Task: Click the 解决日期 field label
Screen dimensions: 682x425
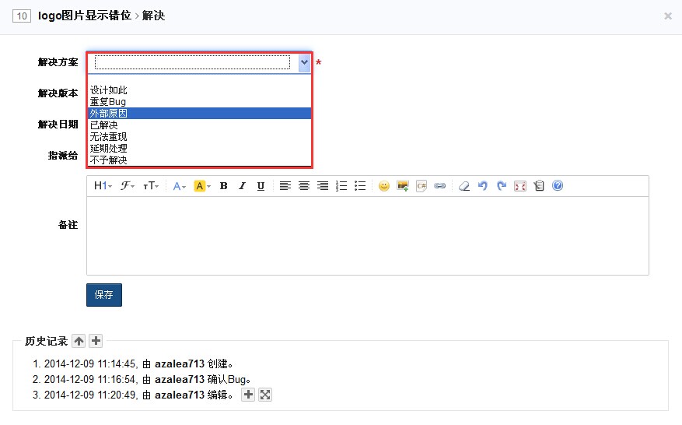Action: [58, 125]
